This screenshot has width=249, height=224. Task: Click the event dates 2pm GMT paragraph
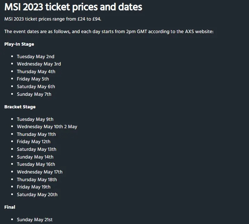pos(109,32)
